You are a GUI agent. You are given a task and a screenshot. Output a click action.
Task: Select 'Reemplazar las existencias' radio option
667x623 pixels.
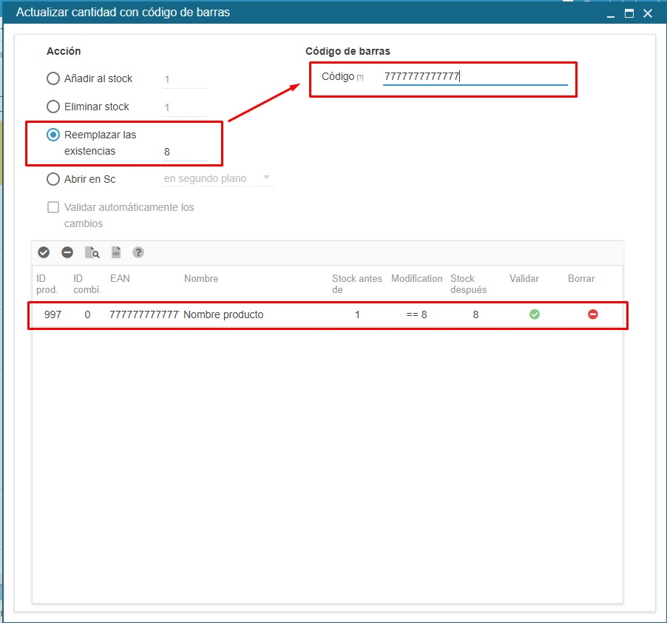[x=53, y=135]
